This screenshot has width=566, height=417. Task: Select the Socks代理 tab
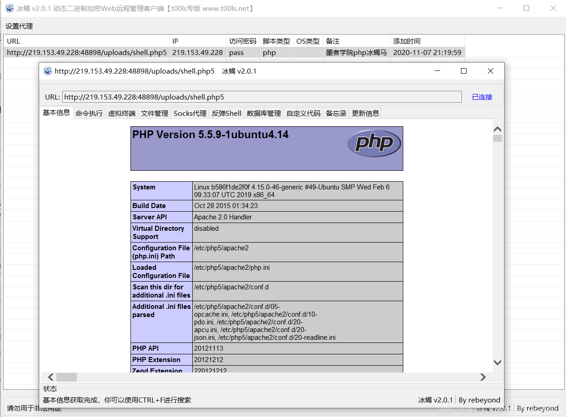(190, 113)
